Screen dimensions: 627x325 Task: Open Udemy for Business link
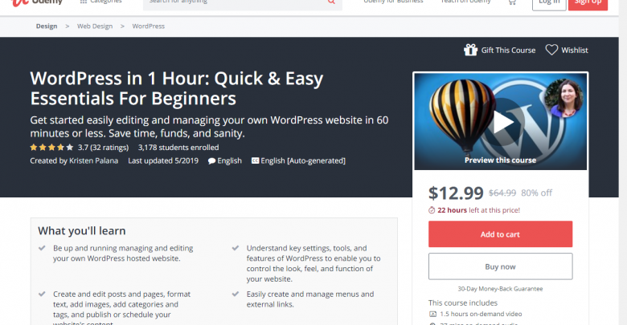point(393,2)
